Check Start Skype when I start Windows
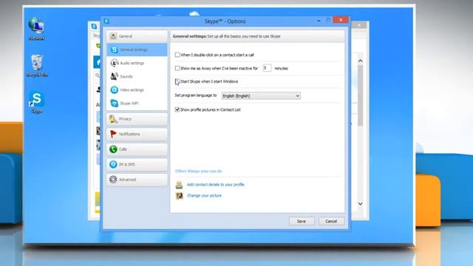The width and height of the screenshot is (473, 266). [177, 81]
